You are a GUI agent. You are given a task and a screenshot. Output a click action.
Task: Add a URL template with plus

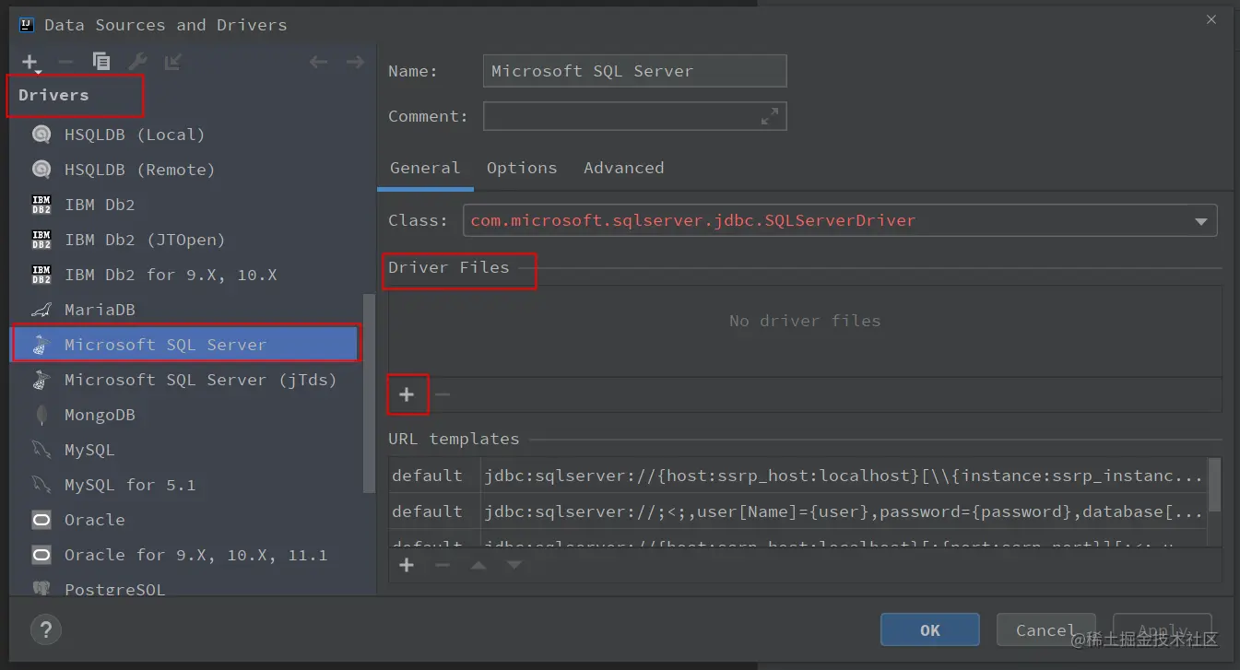click(407, 565)
